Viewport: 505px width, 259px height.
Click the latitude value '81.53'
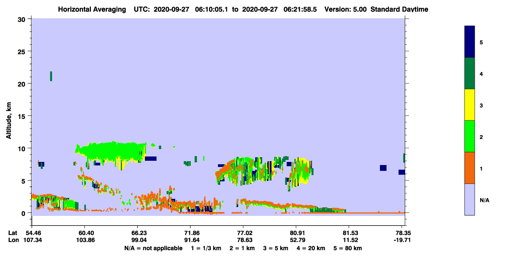(349, 233)
